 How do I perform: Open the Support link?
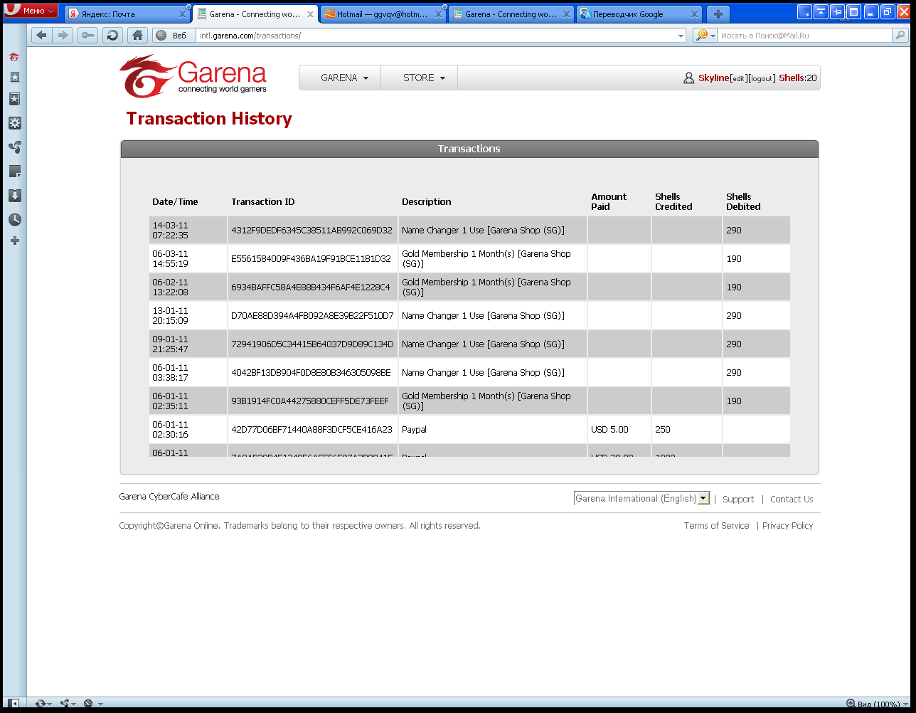point(738,500)
